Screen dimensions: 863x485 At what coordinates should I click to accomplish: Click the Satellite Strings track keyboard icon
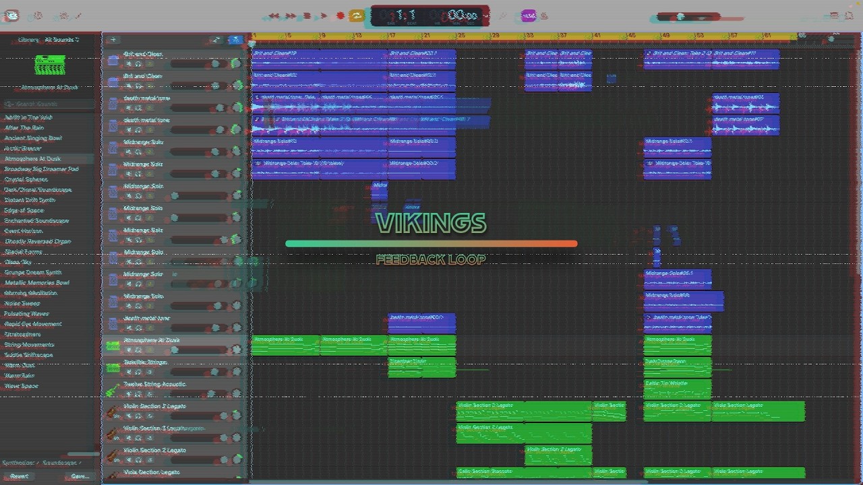(113, 368)
